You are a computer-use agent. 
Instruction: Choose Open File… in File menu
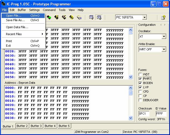pos(23,16)
